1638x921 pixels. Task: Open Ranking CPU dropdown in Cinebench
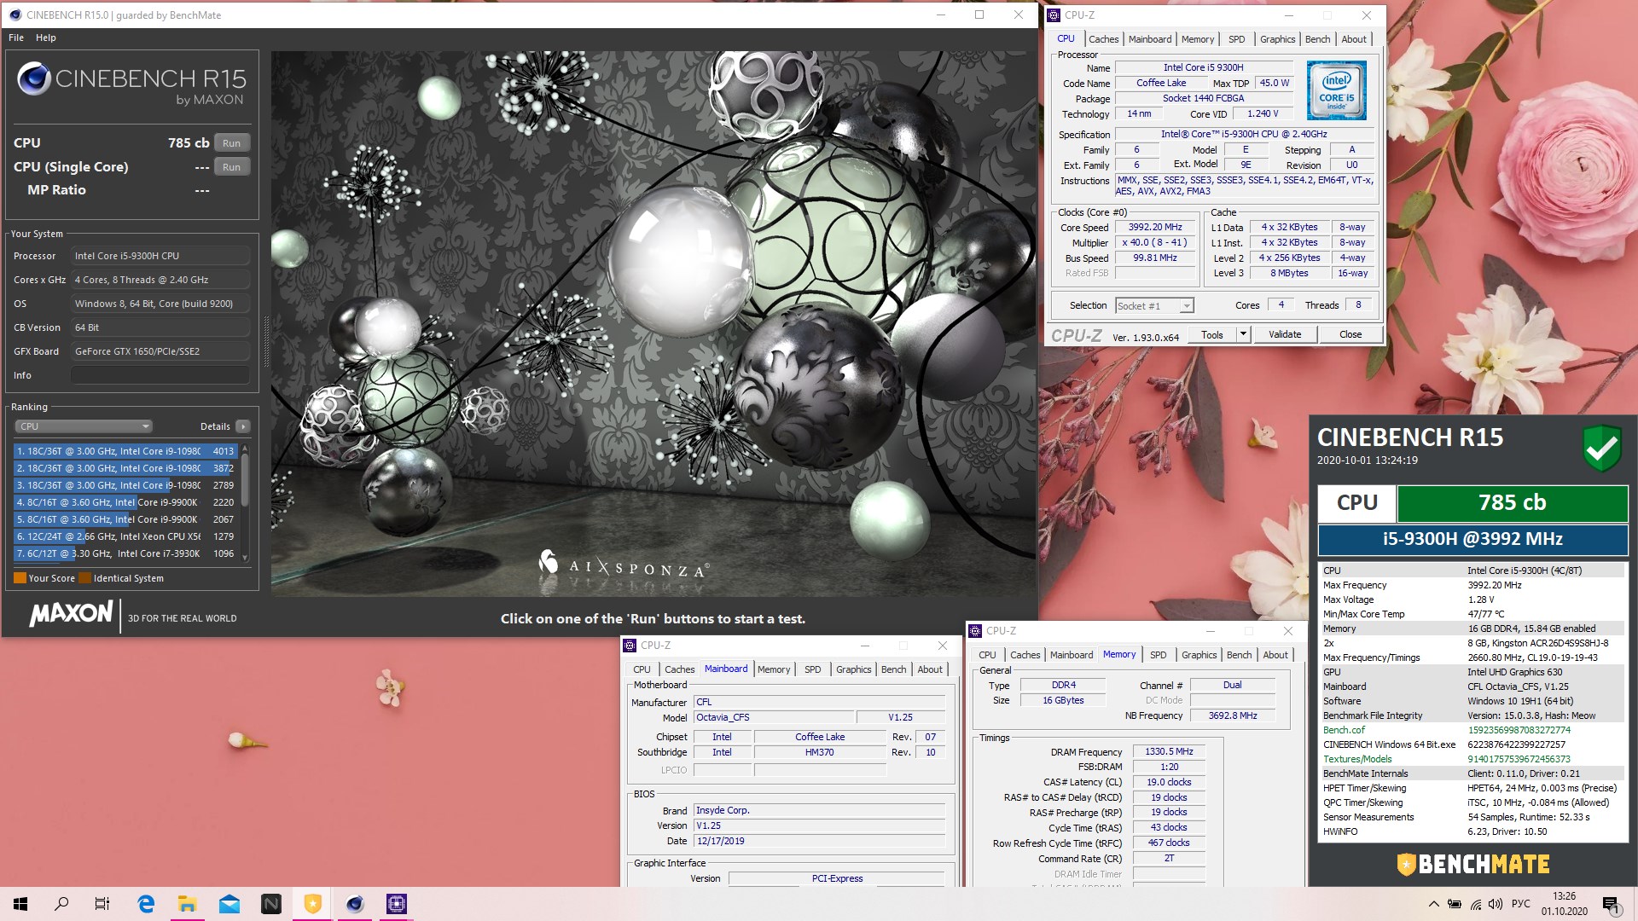coord(84,426)
